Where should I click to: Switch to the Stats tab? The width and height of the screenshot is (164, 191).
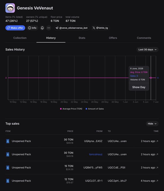82,38
